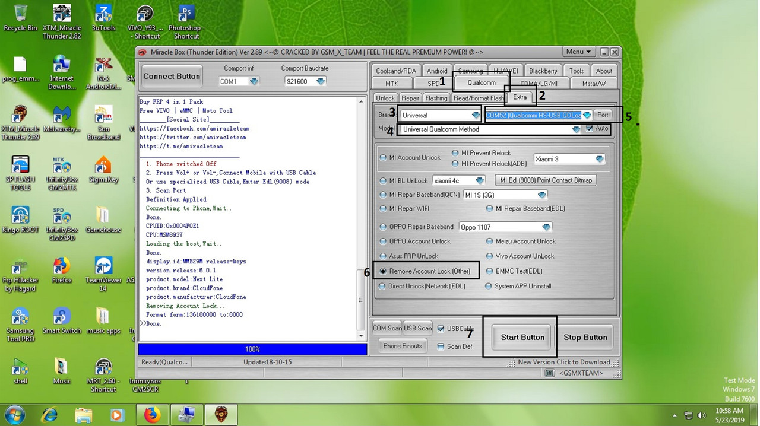
Task: Click the Stop Button
Action: 585,337
